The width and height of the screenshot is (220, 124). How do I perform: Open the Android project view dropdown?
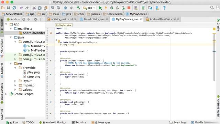[13, 19]
